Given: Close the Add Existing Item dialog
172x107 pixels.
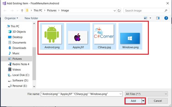Looking at the screenshot, I should point(168,3).
